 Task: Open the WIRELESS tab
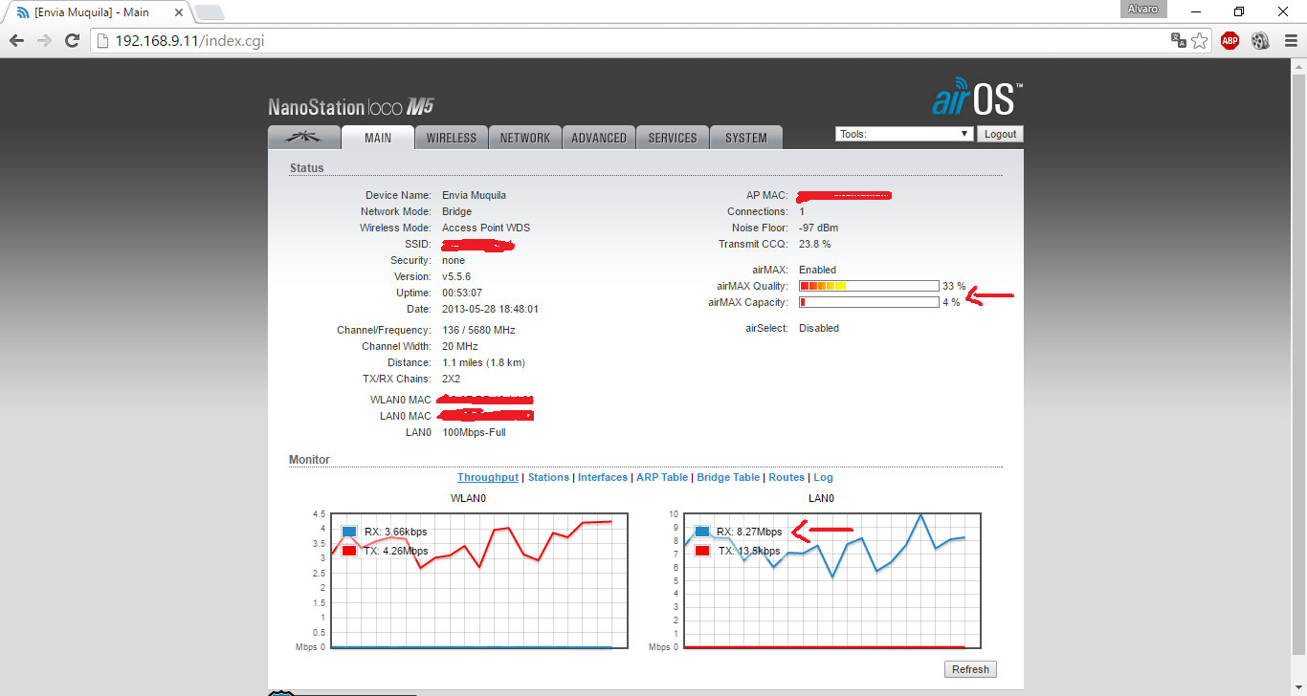coord(452,138)
